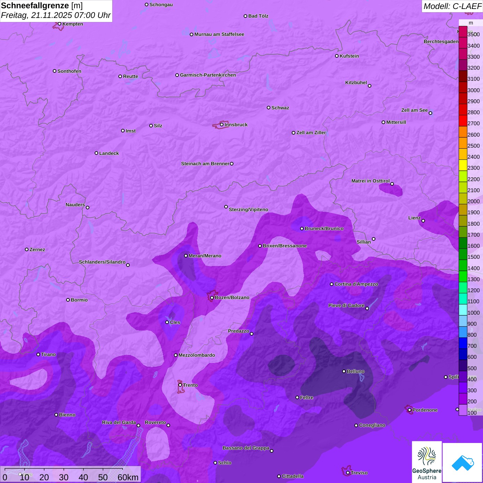The image size is (483, 483).
Task: Click the blue mountain-cloud logo
Action: [x=463, y=463]
